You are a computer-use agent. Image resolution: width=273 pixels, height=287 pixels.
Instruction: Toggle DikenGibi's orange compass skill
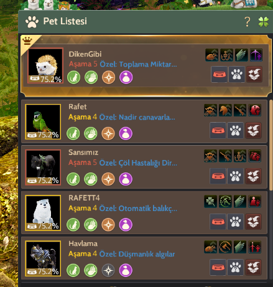point(109,77)
